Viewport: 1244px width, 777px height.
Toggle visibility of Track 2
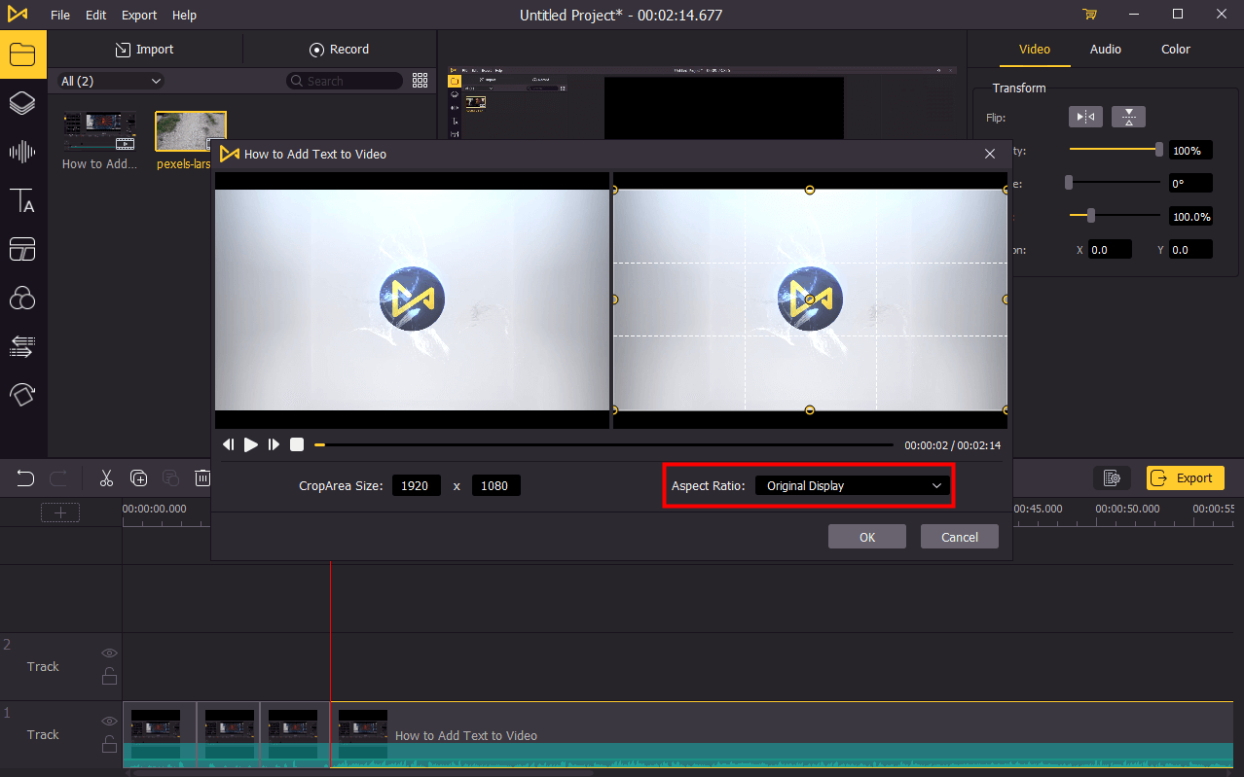pyautogui.click(x=109, y=653)
